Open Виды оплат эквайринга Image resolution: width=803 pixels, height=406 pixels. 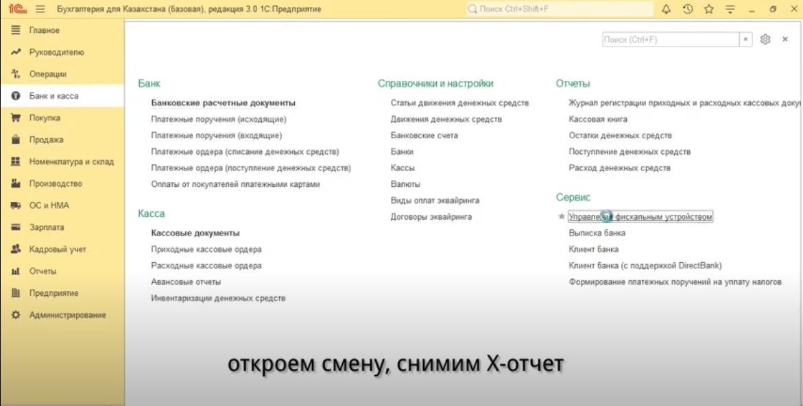(x=435, y=201)
